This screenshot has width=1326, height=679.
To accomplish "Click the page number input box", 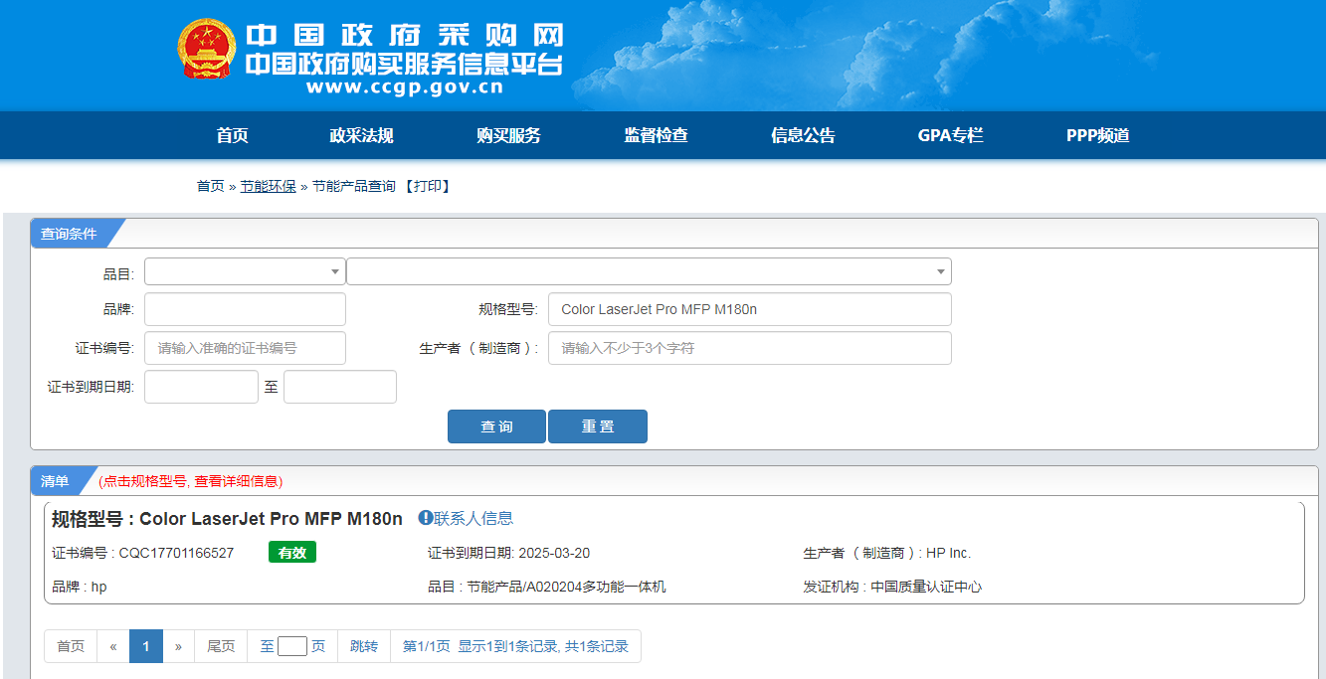I will [292, 646].
